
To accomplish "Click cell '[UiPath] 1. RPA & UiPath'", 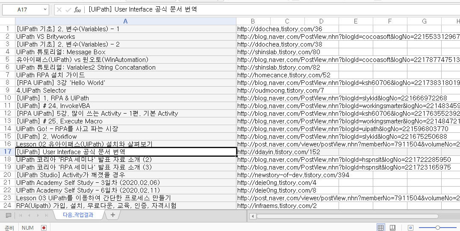I will [x=126, y=98].
